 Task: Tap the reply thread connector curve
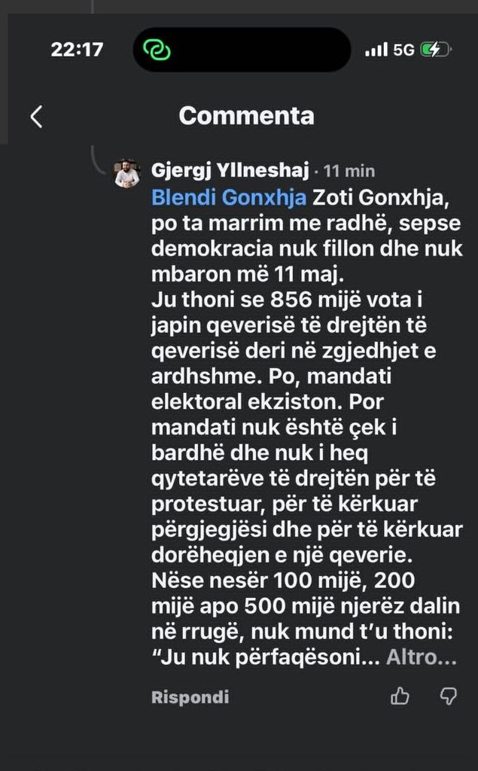pyautogui.click(x=101, y=161)
